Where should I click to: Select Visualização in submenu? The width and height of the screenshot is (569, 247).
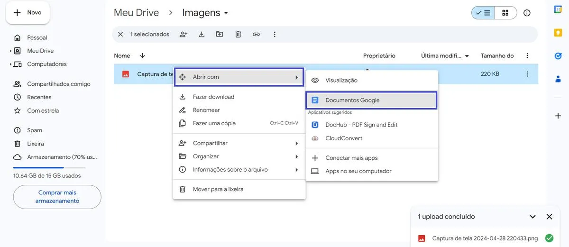pyautogui.click(x=372, y=81)
